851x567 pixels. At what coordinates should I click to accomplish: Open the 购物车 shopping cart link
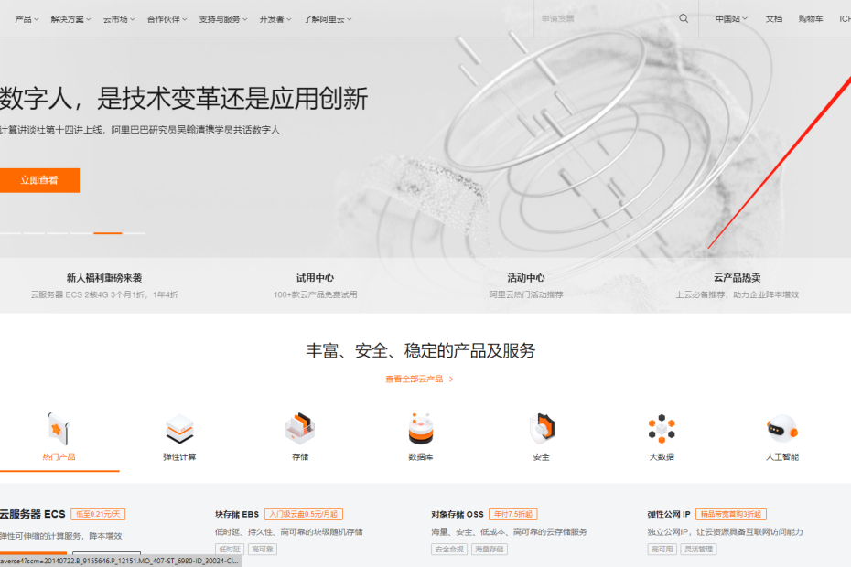(811, 18)
